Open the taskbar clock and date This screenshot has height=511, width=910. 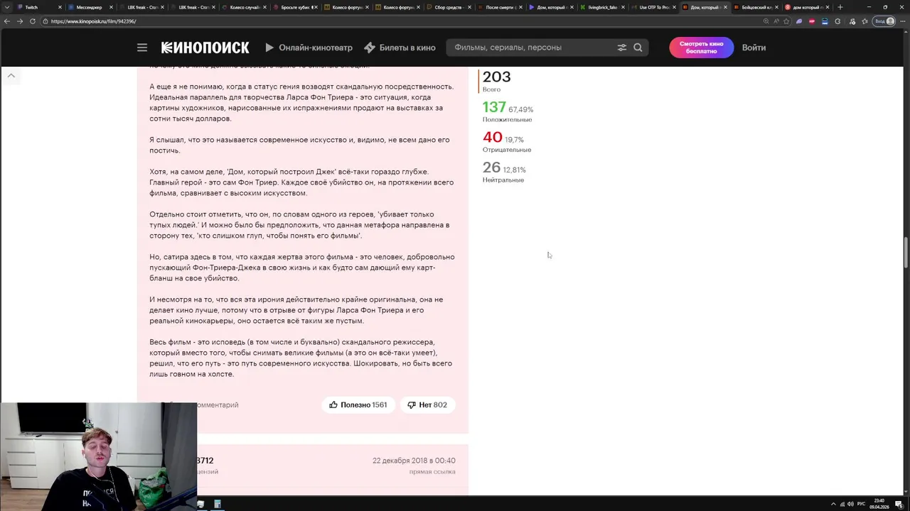click(x=881, y=504)
